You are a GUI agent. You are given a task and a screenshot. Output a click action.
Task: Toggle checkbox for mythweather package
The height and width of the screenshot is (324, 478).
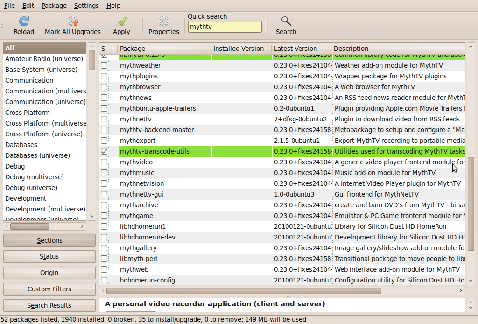[x=104, y=65]
